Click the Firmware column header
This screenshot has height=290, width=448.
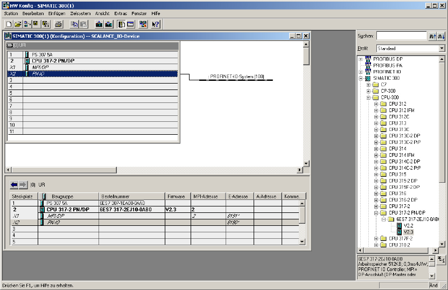(178, 197)
